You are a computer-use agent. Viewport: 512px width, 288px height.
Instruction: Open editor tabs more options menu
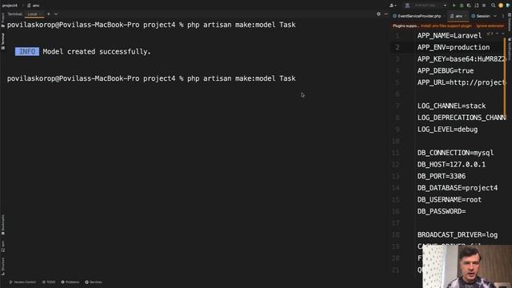(503, 16)
